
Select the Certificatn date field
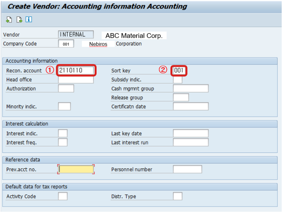191,107
